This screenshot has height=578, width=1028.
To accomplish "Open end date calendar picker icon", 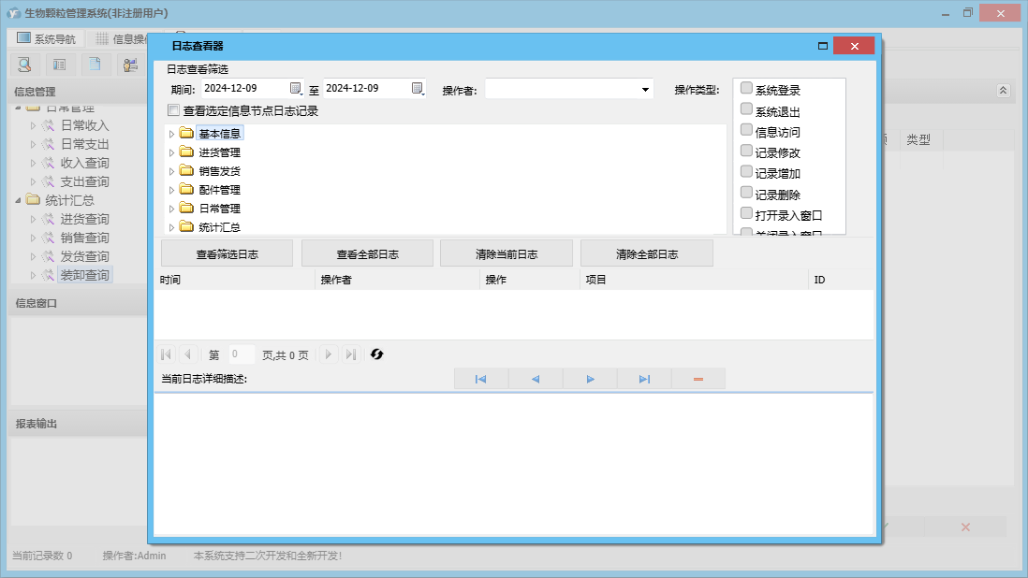I will pyautogui.click(x=418, y=88).
